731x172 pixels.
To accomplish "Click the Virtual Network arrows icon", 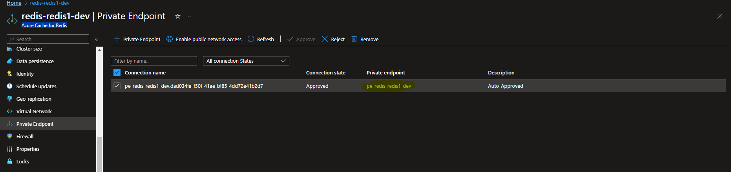I will point(10,111).
